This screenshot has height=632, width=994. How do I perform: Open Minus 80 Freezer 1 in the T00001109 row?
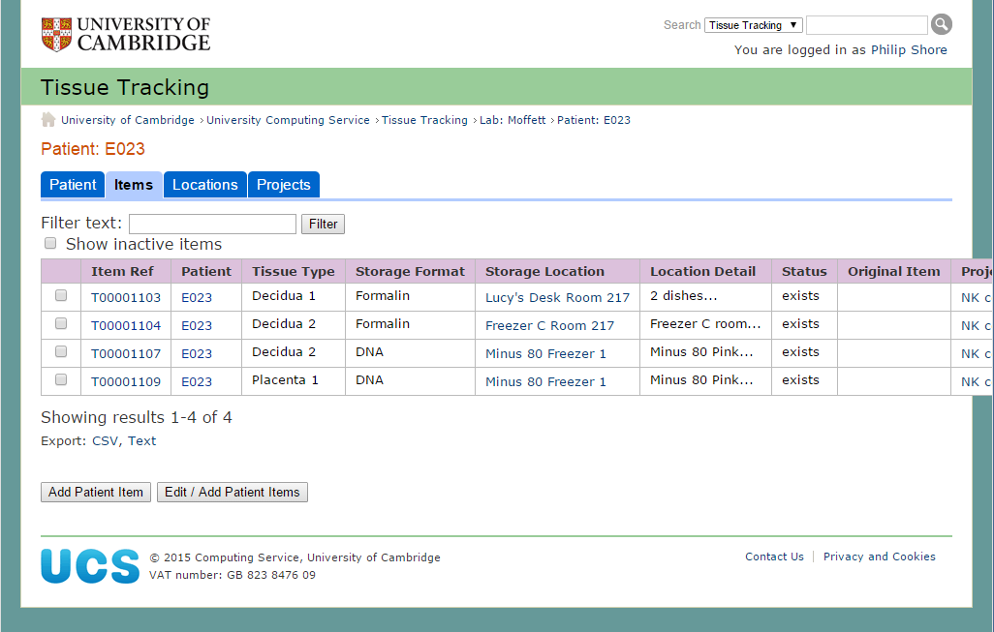[x=545, y=382]
